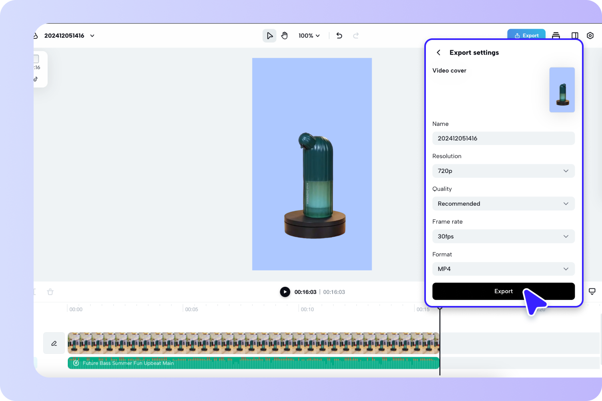The image size is (602, 401).
Task: Redo the last undone action
Action: tap(356, 36)
